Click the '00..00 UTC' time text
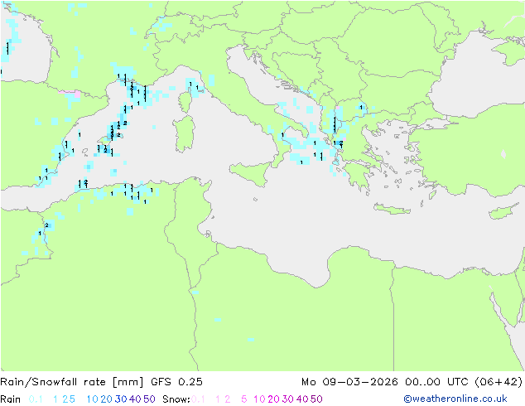525x406 pixels. coord(436,382)
